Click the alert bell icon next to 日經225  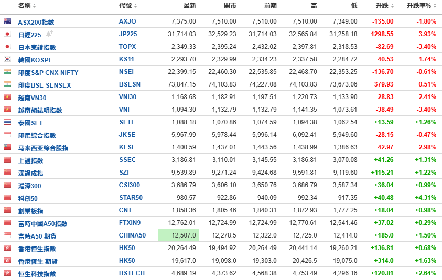[x=49, y=34]
